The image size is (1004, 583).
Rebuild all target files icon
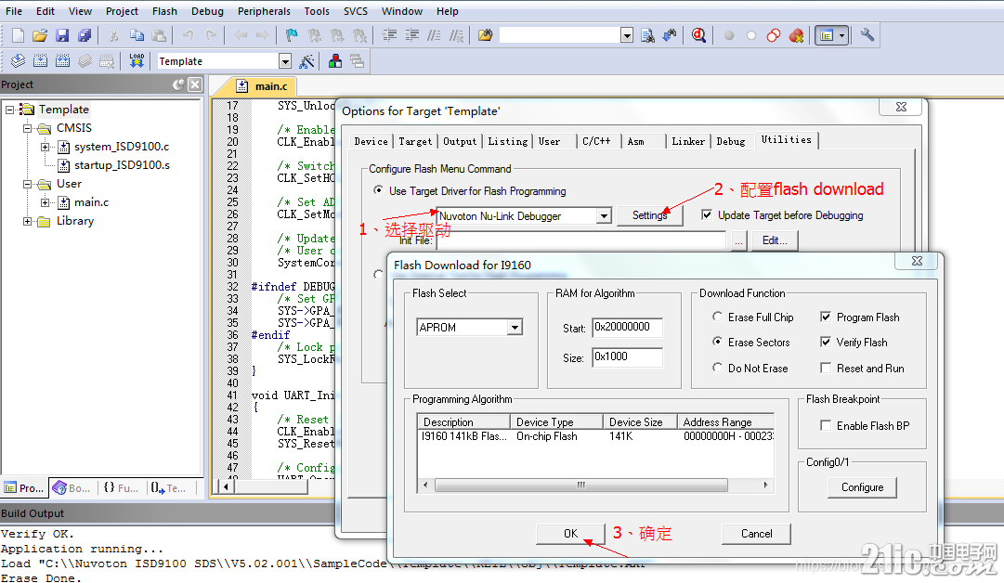click(62, 60)
